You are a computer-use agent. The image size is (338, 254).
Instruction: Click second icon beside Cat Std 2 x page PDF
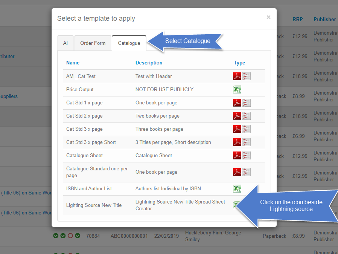pyautogui.click(x=247, y=116)
